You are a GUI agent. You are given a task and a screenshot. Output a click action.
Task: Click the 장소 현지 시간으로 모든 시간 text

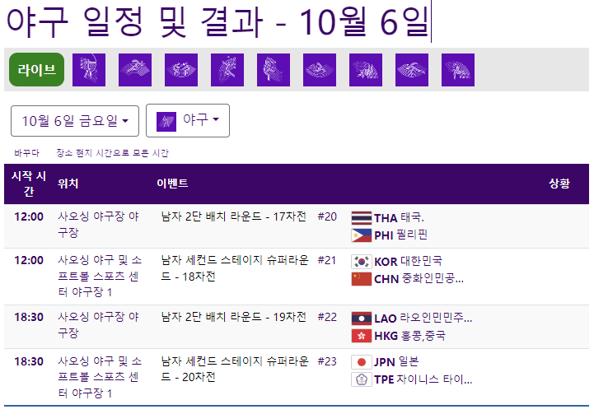tap(113, 153)
